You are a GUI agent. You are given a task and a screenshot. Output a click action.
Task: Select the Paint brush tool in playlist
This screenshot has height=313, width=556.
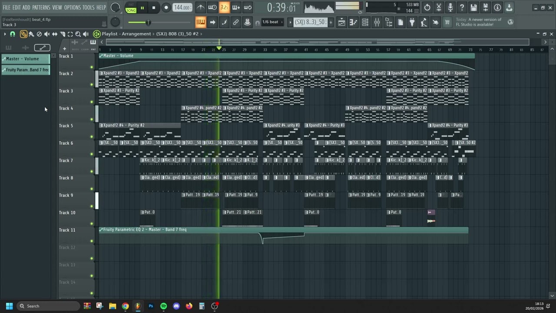click(x=31, y=34)
